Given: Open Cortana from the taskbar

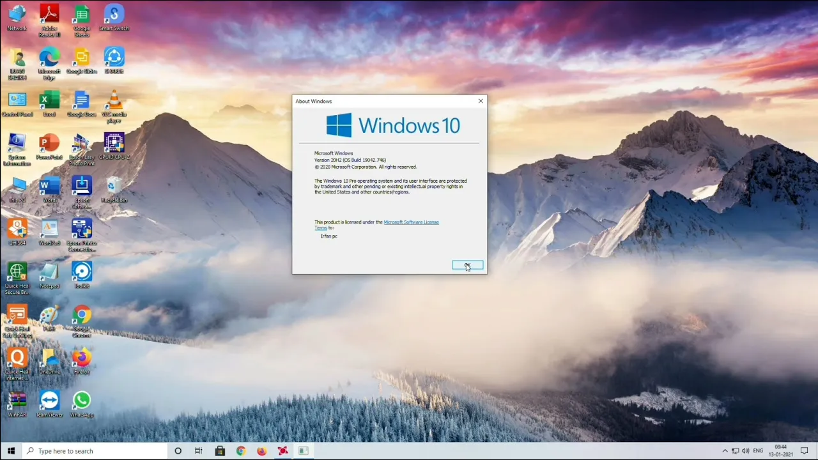Looking at the screenshot, I should coord(178,451).
